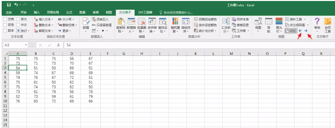Click 另存本表 save sheet button
This screenshot has height=128, width=335.
[x=240, y=19]
